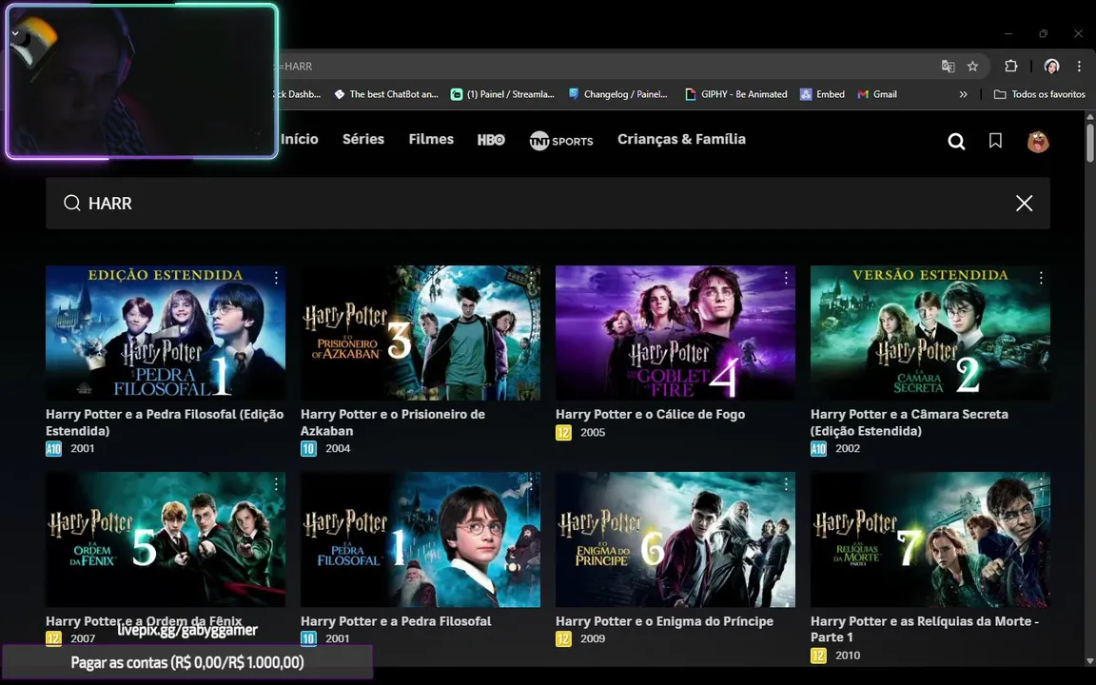Image resolution: width=1096 pixels, height=685 pixels.
Task: Collapse the webcam overlay chevron
Action: [15, 33]
